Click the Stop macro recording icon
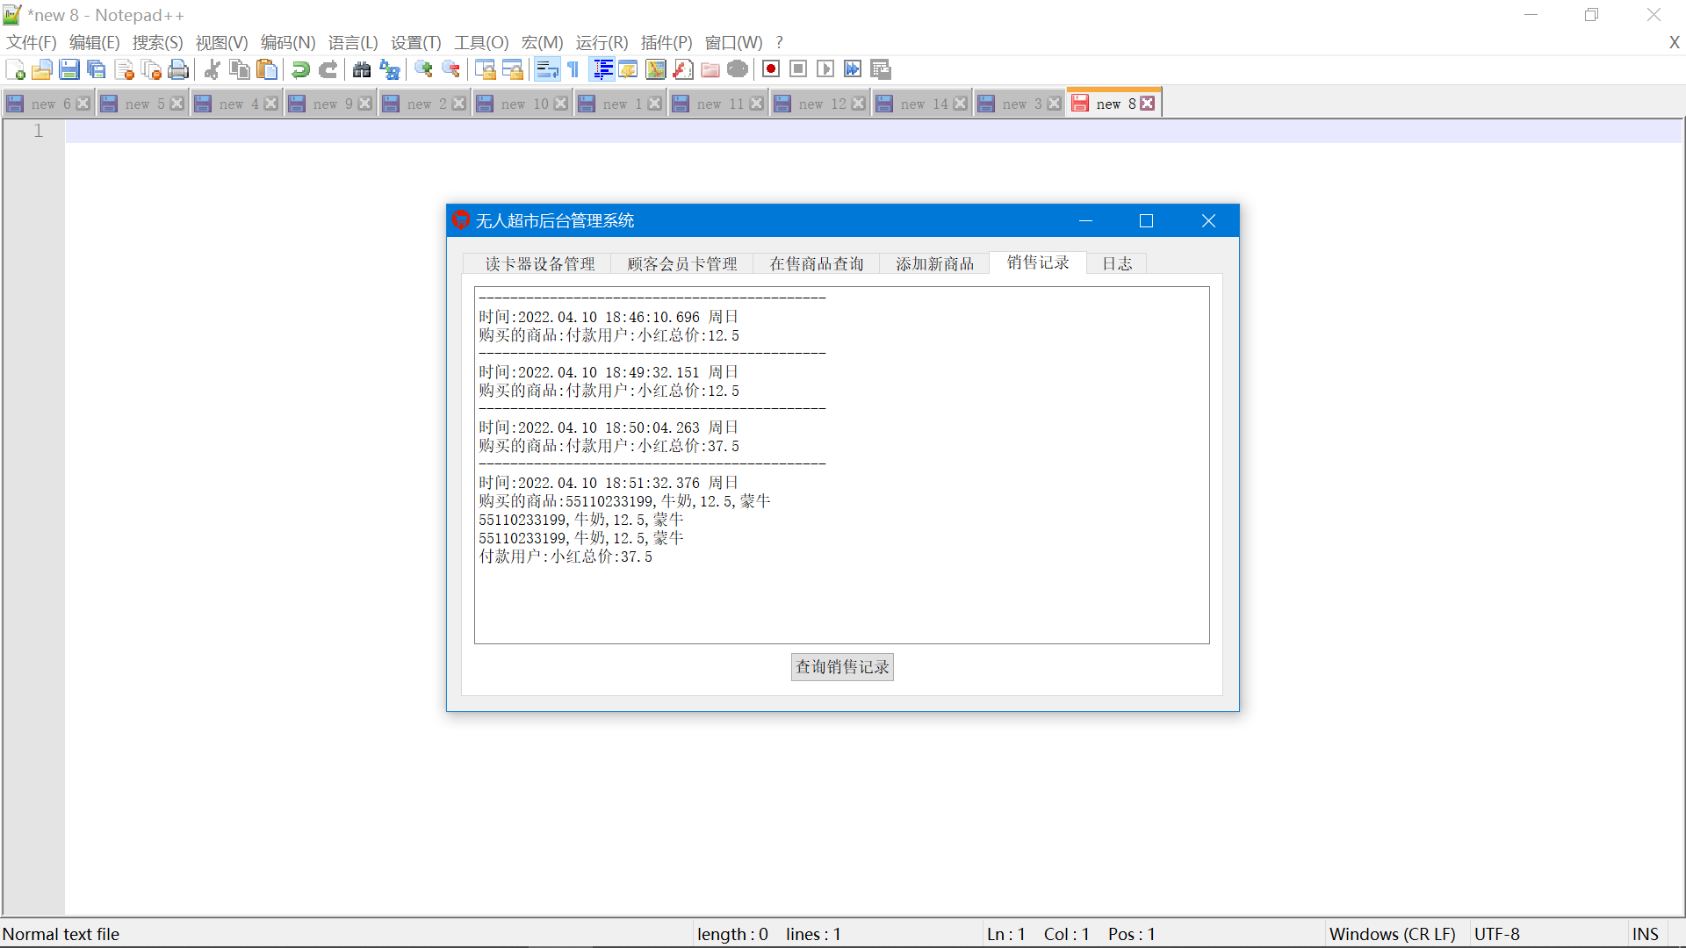This screenshot has width=1686, height=948. 798,69
